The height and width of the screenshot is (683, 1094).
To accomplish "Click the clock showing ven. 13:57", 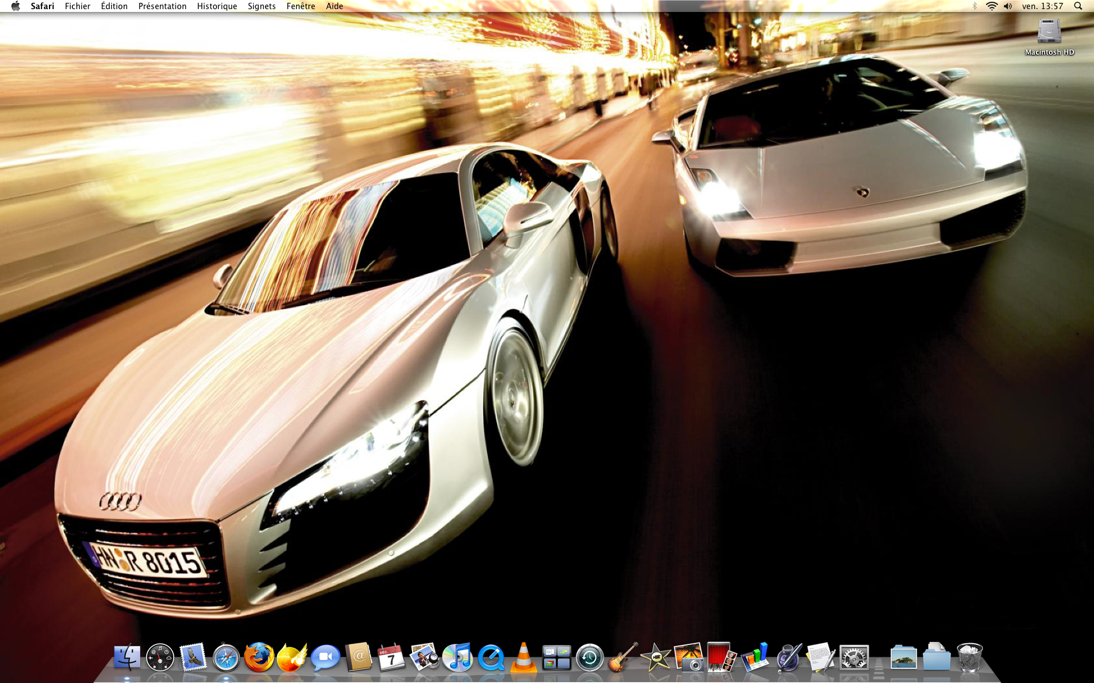I will (x=1043, y=6).
